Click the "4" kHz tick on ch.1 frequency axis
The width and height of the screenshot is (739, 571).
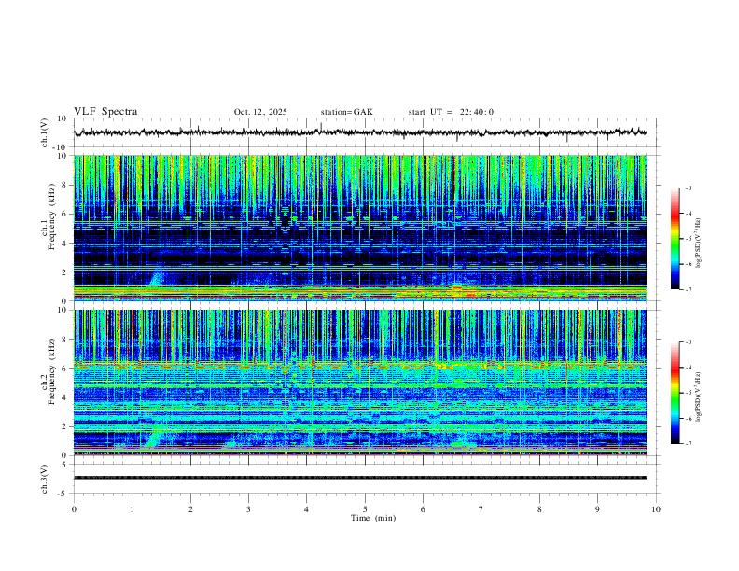(x=66, y=244)
